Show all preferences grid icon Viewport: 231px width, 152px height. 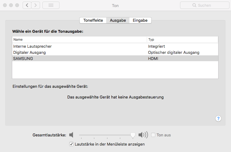[x=51, y=5]
